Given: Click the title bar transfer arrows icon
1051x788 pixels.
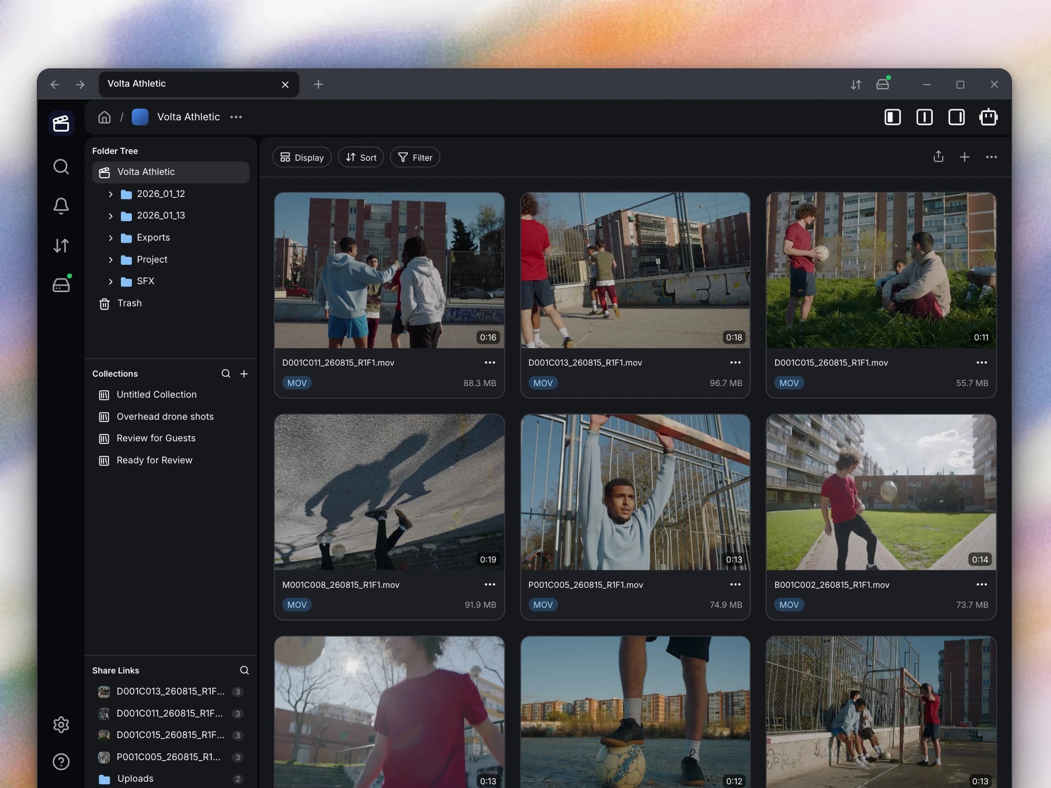Looking at the screenshot, I should pyautogui.click(x=856, y=84).
